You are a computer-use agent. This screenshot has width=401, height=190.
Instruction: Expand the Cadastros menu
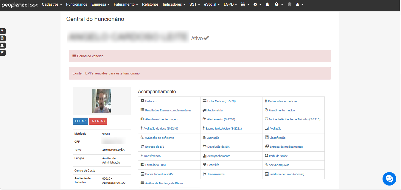coord(52,4)
